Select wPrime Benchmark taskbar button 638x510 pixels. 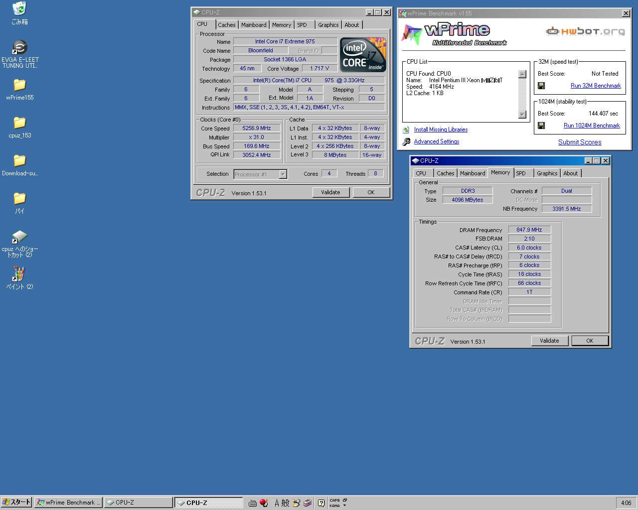[68, 503]
